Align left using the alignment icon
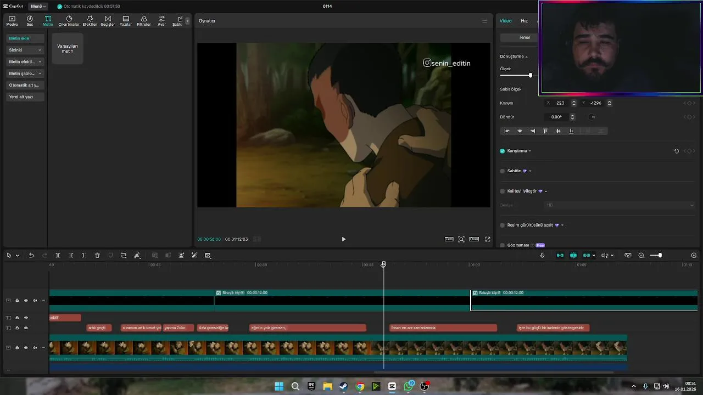The image size is (703, 395). pos(506,131)
